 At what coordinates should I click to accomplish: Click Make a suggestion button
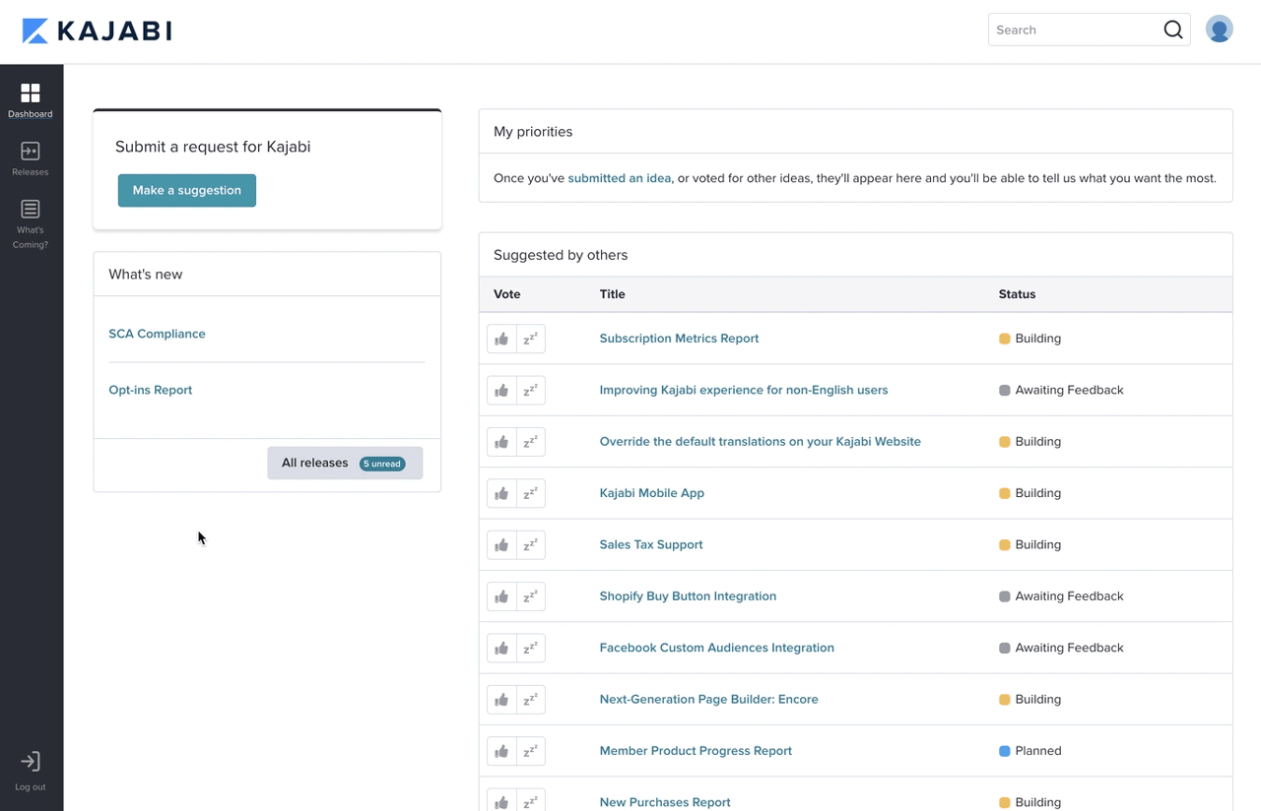(x=187, y=190)
